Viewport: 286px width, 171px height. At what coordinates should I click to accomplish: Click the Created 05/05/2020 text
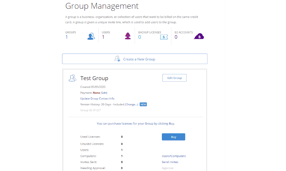pyautogui.click(x=93, y=87)
